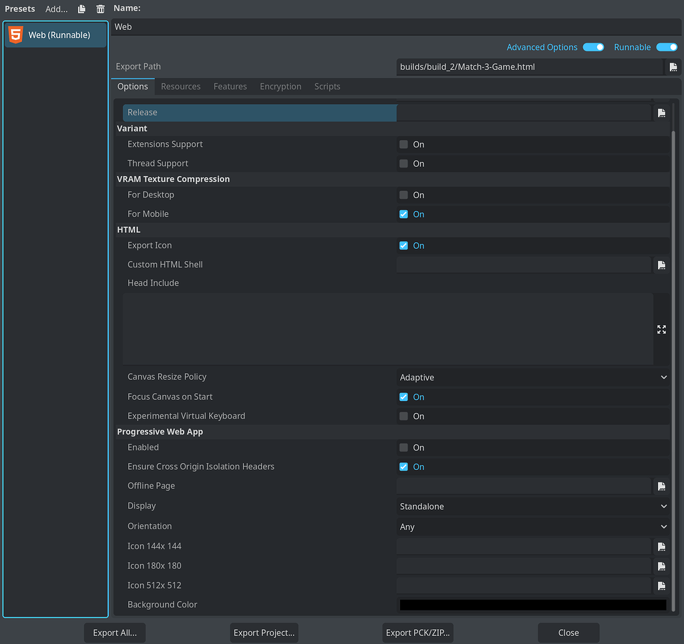Click the folder icon beside Custom HTML Shell
Screen dimensions: 684x644
661,264
